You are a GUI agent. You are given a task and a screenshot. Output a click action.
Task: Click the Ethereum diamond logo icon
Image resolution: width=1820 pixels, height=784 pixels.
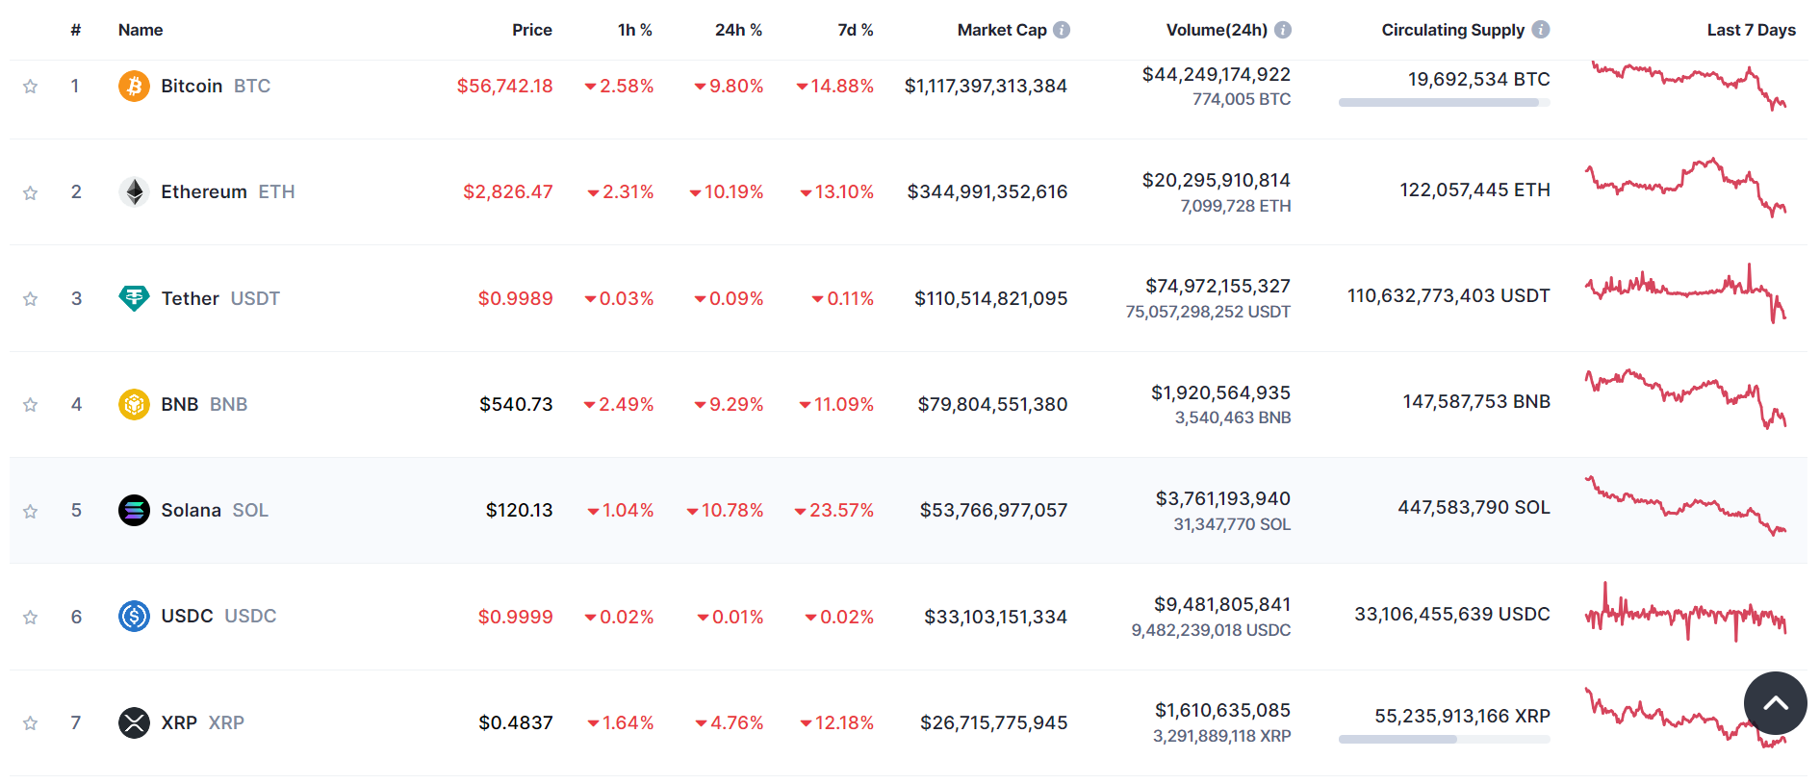point(134,192)
